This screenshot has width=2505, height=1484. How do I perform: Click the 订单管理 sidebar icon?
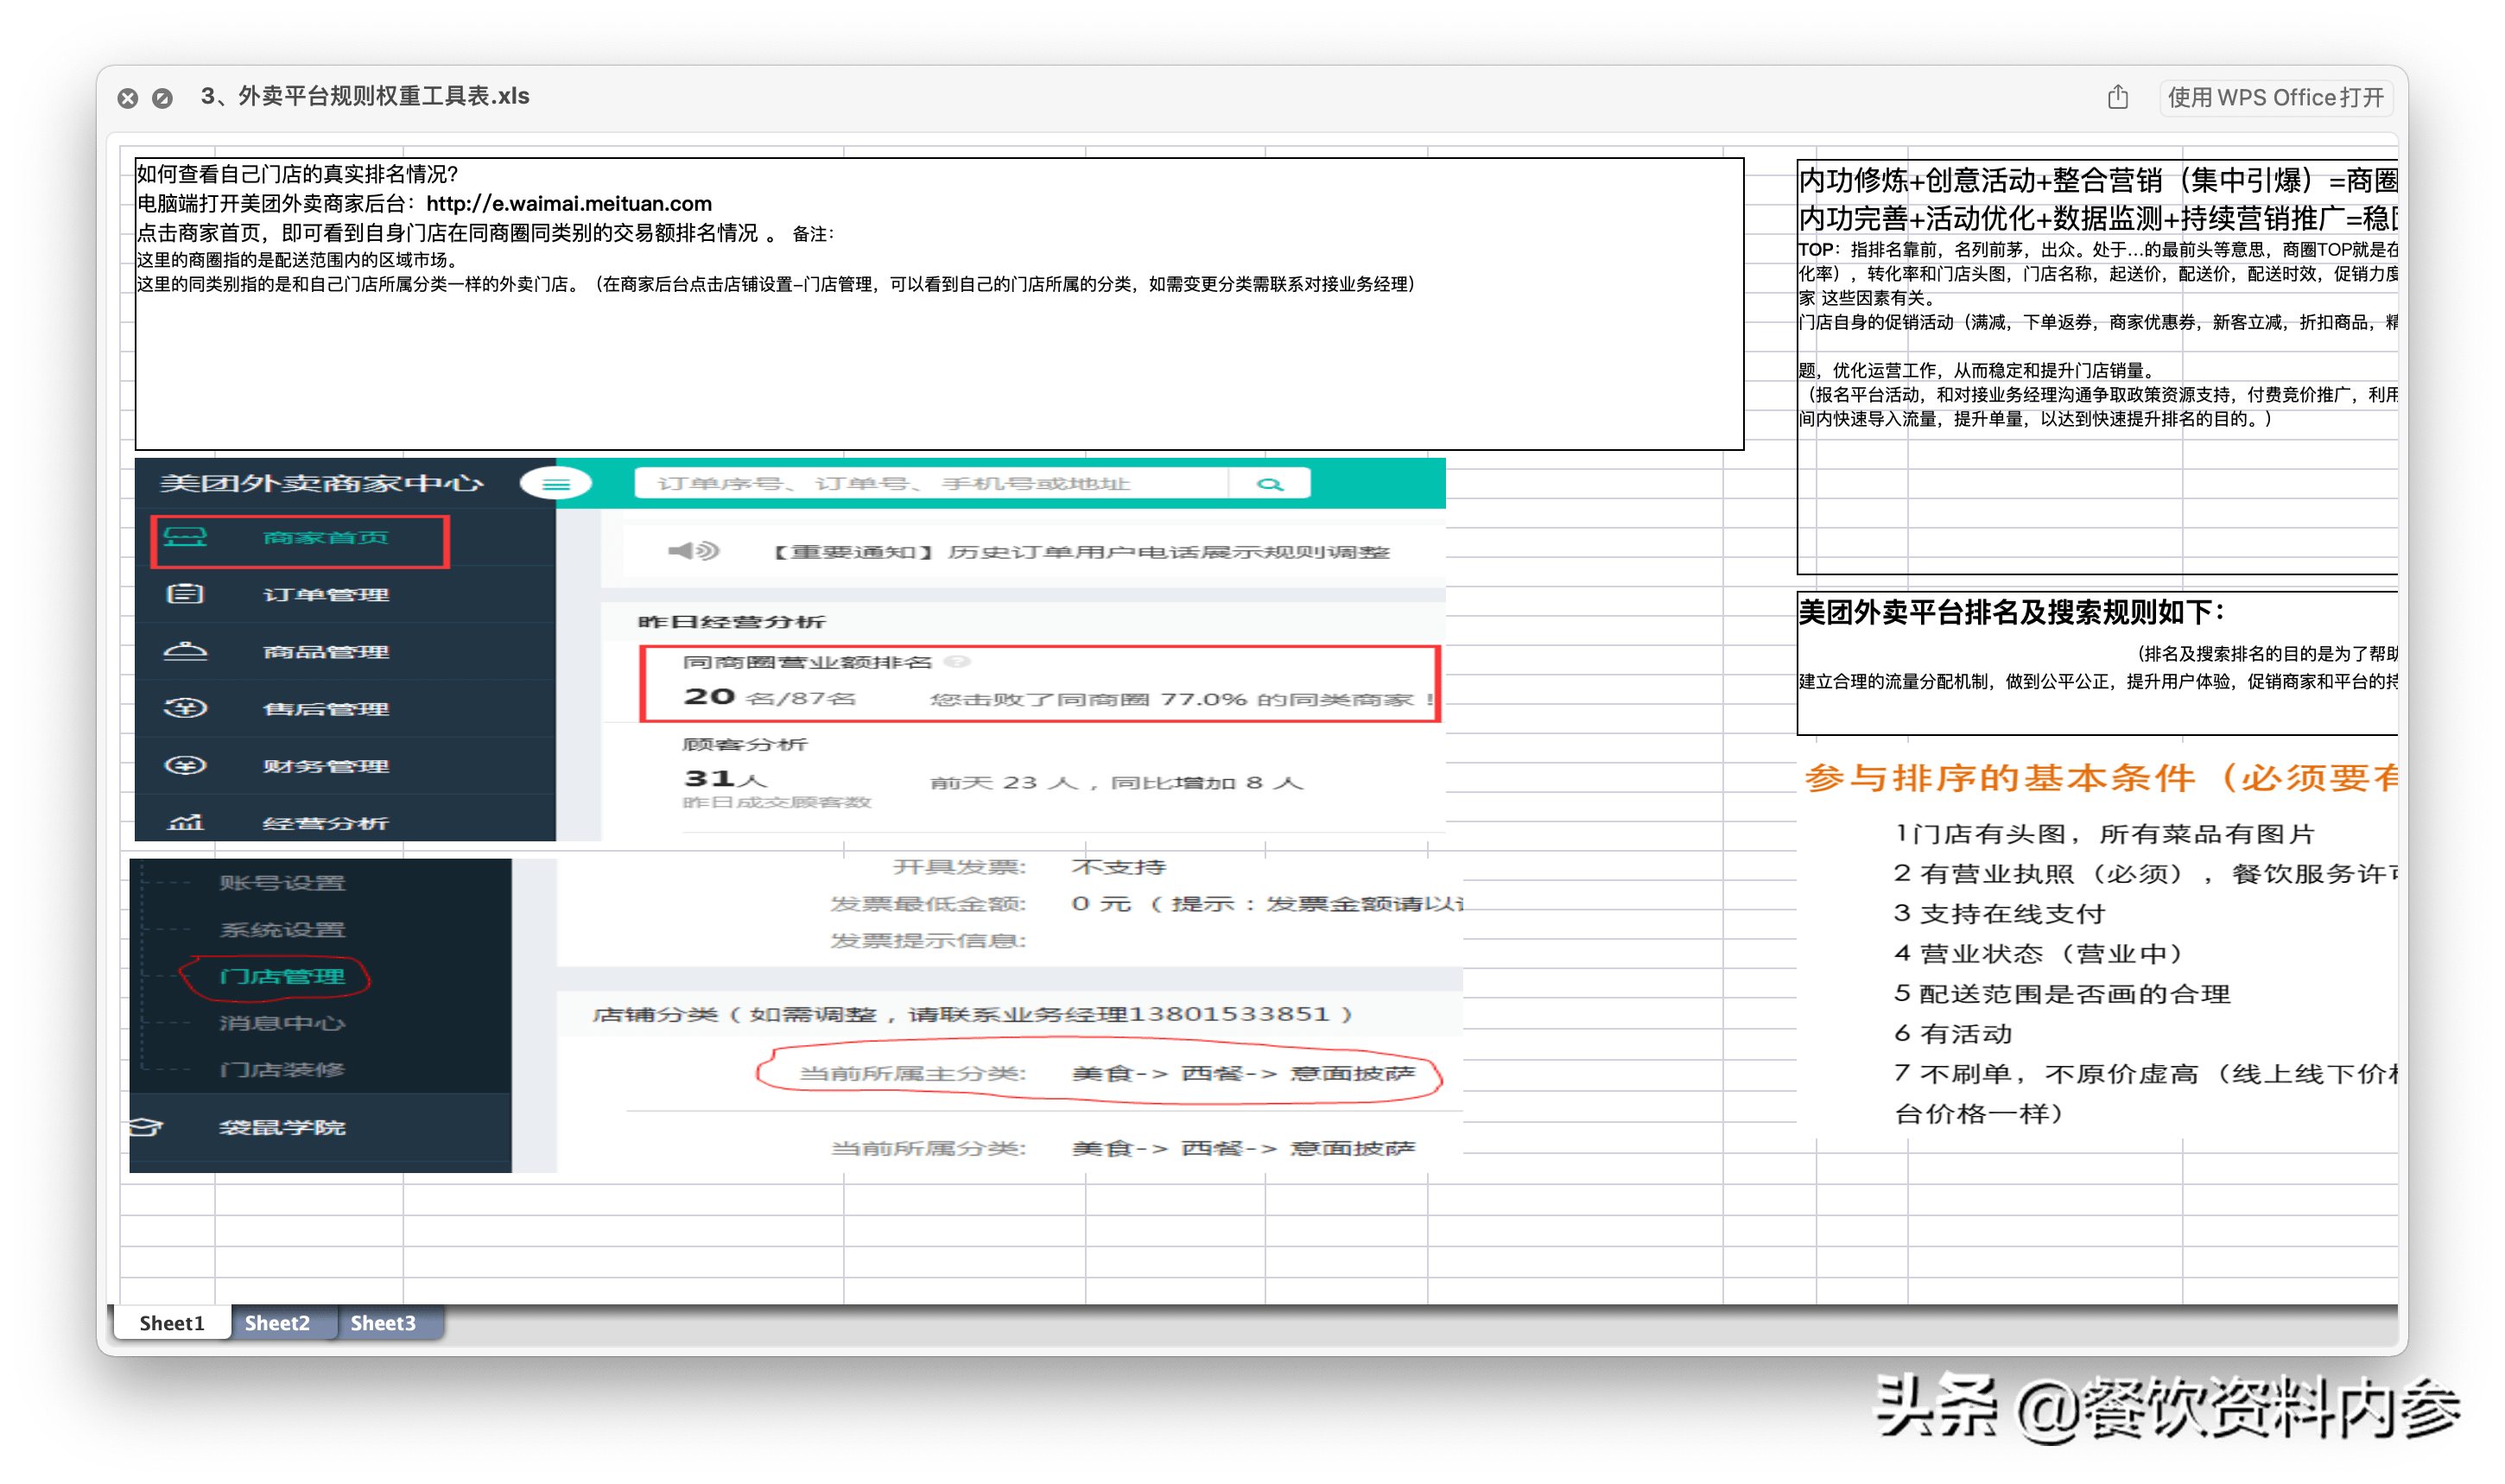tap(185, 594)
